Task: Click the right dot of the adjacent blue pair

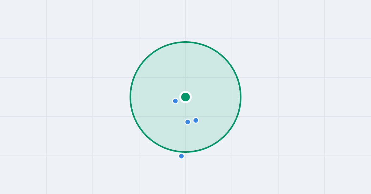Action: point(196,120)
